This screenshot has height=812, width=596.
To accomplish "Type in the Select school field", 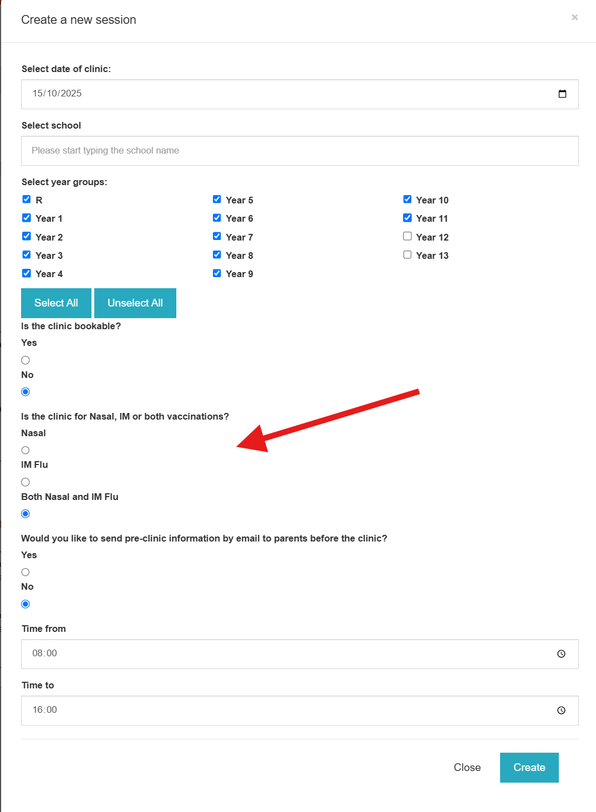I will tap(299, 151).
